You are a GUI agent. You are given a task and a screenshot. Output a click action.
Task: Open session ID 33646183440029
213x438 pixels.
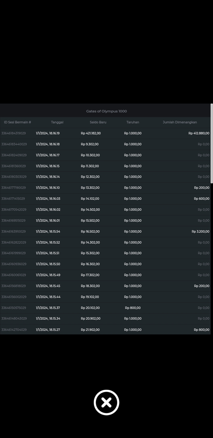pos(14,144)
